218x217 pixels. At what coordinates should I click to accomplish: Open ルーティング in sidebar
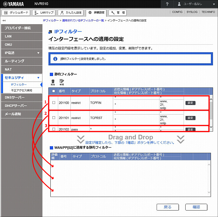[22, 61]
